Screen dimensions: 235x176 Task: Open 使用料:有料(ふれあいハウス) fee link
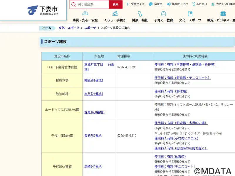pos(176,138)
